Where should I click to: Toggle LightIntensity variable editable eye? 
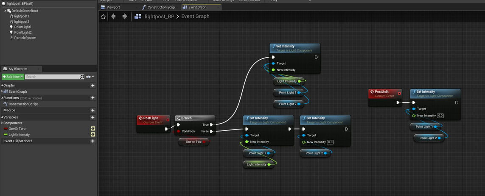tap(93, 135)
